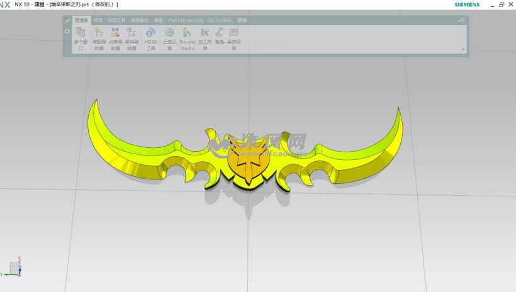The image size is (516, 292).
Task: Open the HD3D Tools icon
Action: coord(151,39)
